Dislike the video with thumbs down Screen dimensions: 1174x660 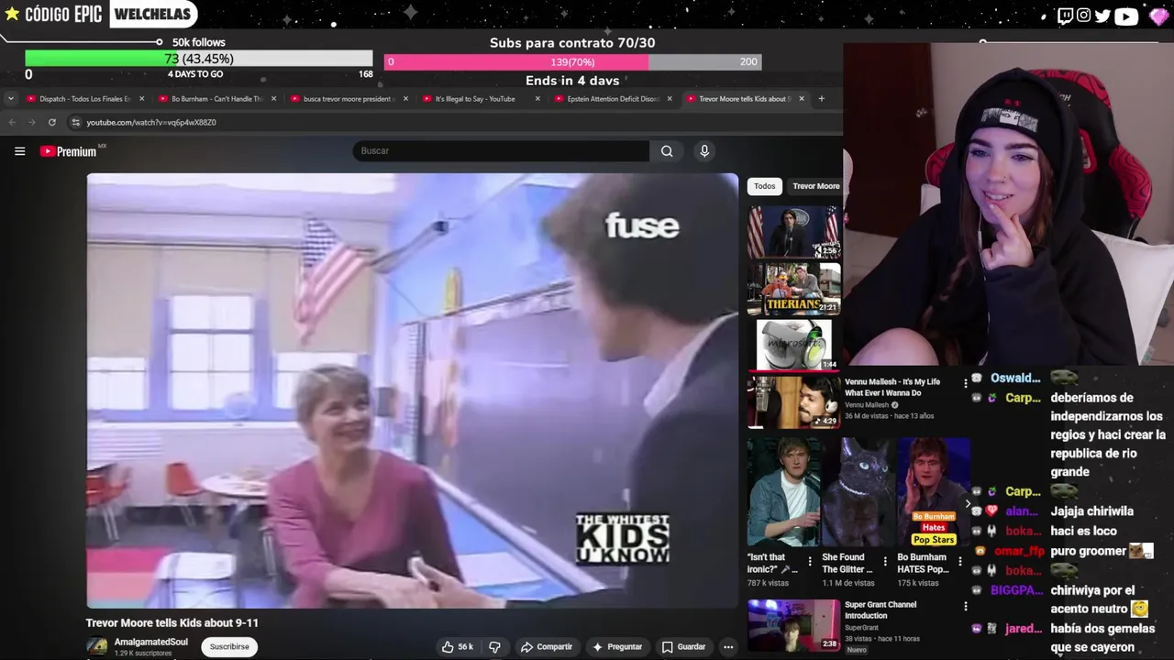[x=494, y=646]
